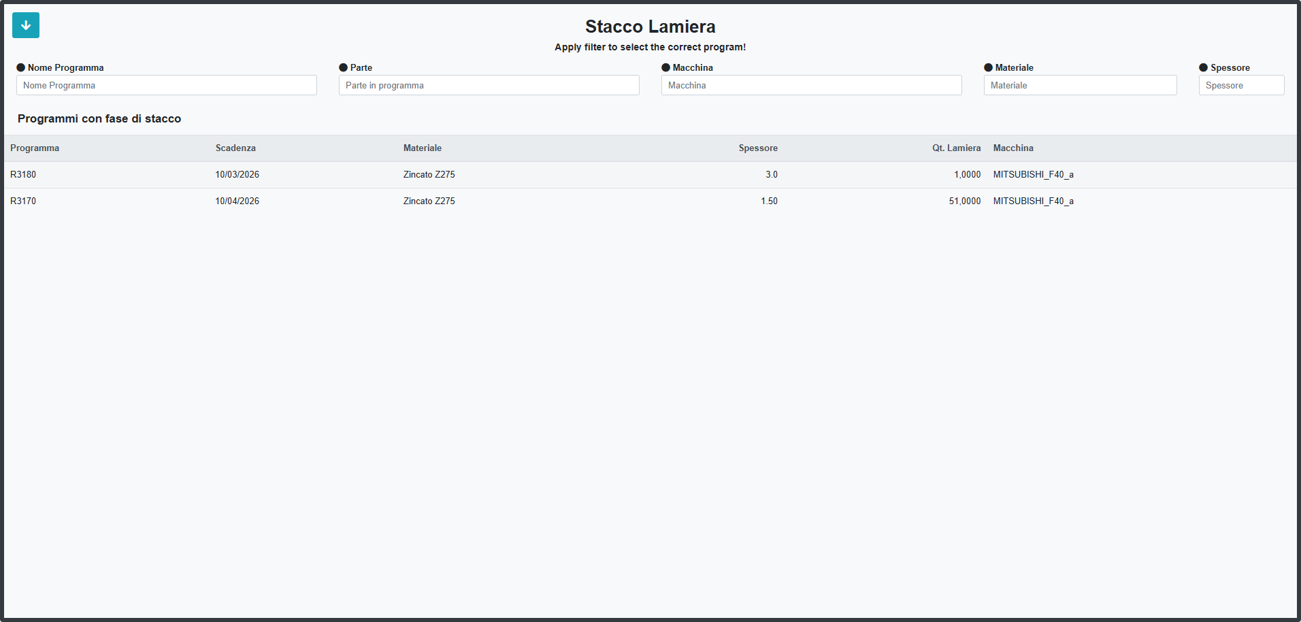Sort by the Programma column header
This screenshot has height=622, width=1301.
click(35, 148)
